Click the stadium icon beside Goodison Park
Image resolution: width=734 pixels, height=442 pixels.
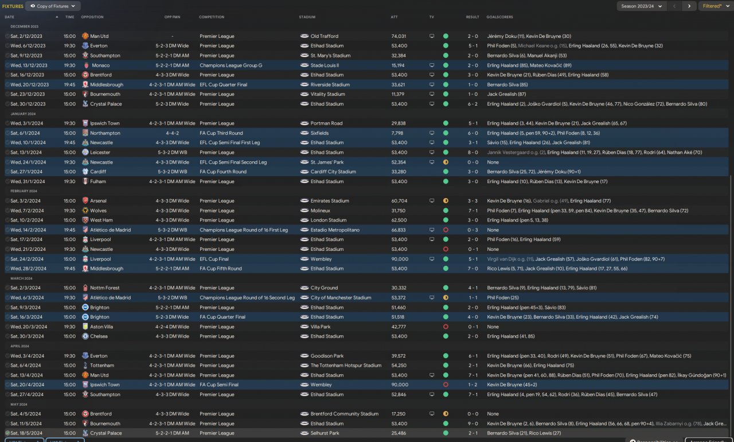(304, 356)
